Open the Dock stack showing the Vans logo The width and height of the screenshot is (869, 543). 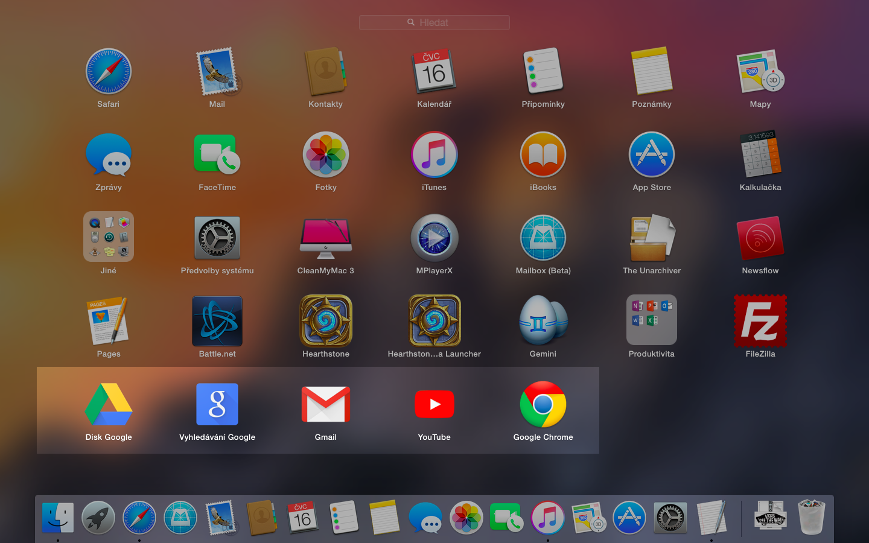click(x=771, y=515)
